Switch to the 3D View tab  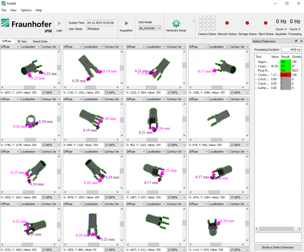click(x=22, y=41)
